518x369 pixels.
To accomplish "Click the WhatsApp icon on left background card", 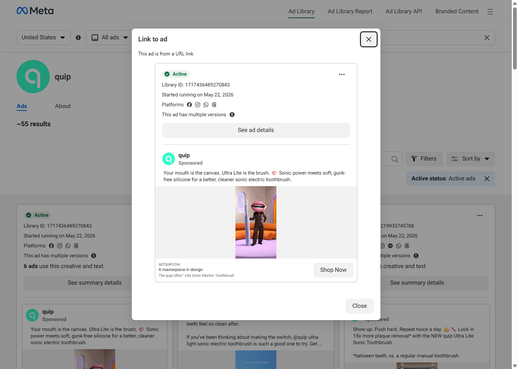I will pyautogui.click(x=68, y=246).
